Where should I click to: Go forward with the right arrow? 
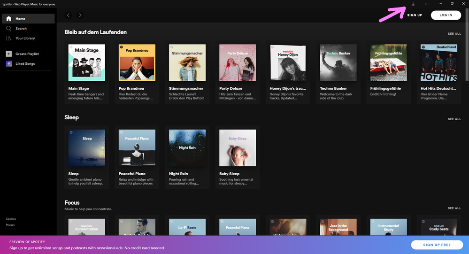pos(80,15)
